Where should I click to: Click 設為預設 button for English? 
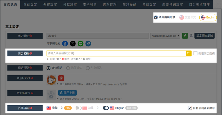tap(131, 108)
